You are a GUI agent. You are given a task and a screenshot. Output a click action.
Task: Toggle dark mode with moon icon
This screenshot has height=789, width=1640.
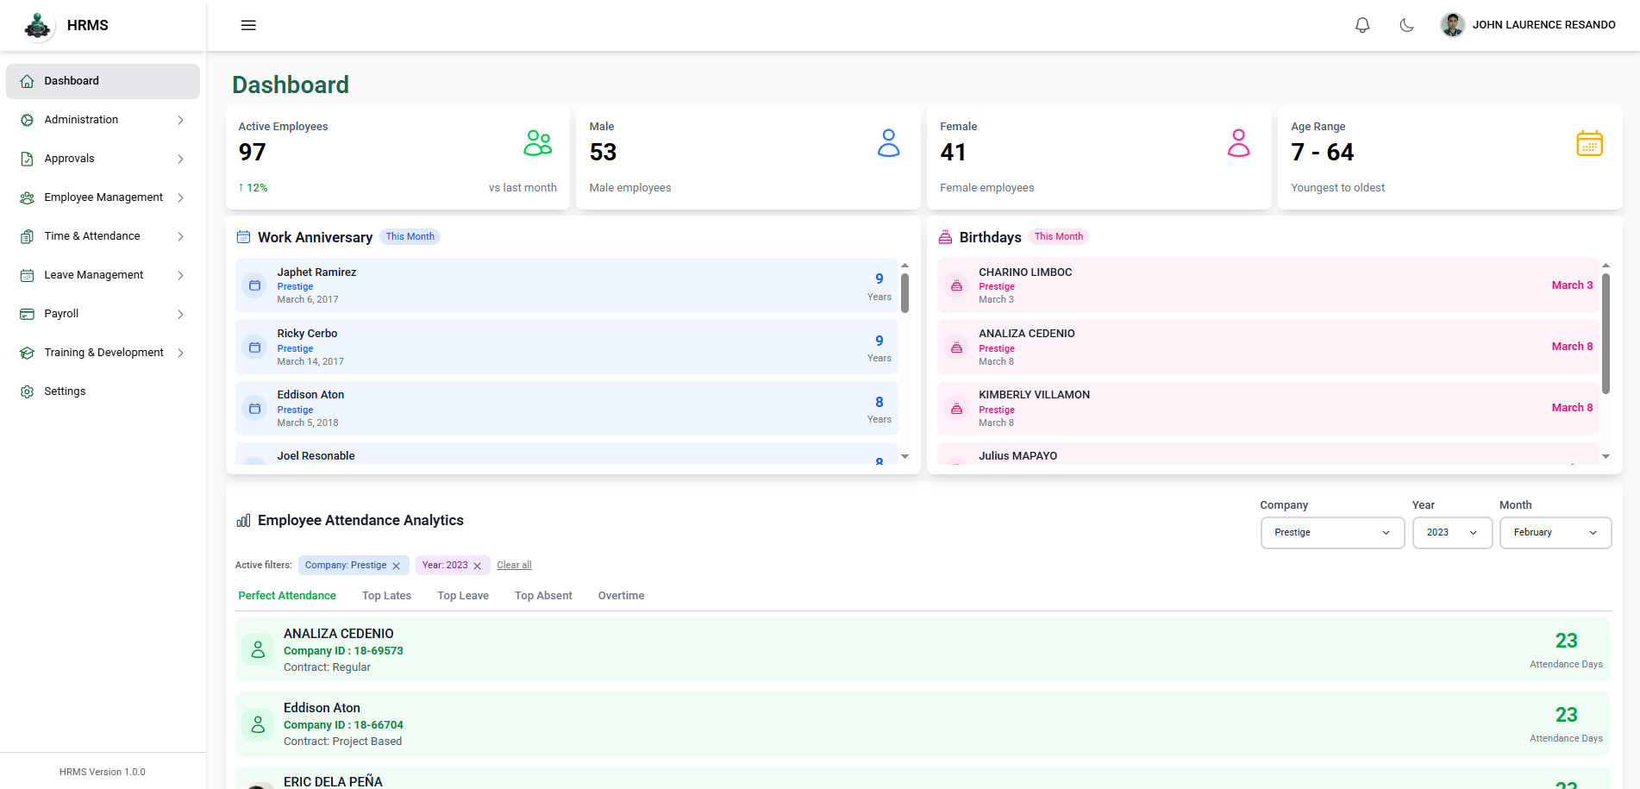click(1406, 25)
